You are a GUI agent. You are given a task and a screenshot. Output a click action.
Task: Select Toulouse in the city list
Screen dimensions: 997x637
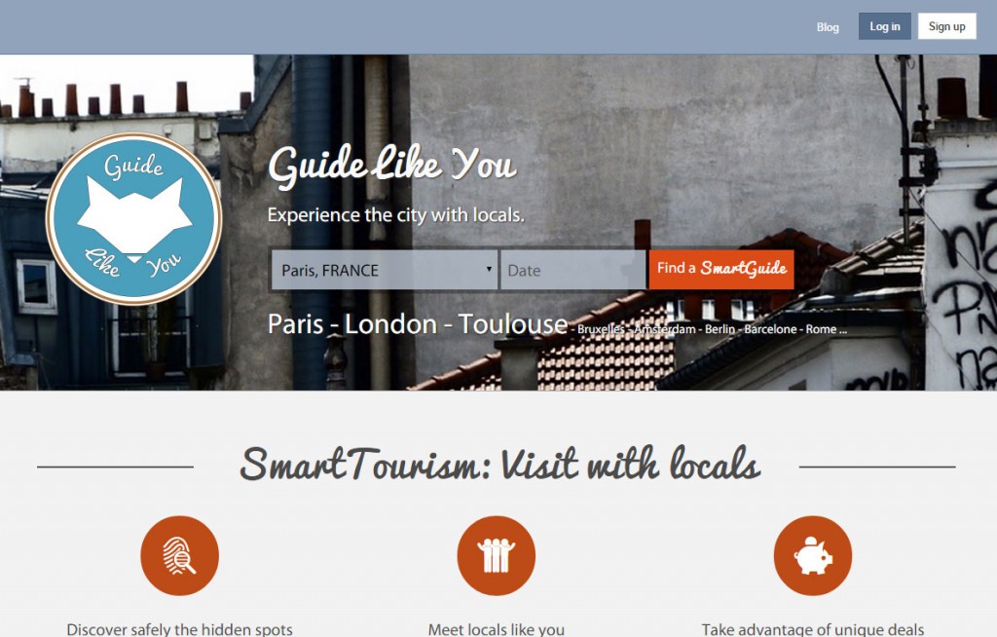click(x=512, y=324)
